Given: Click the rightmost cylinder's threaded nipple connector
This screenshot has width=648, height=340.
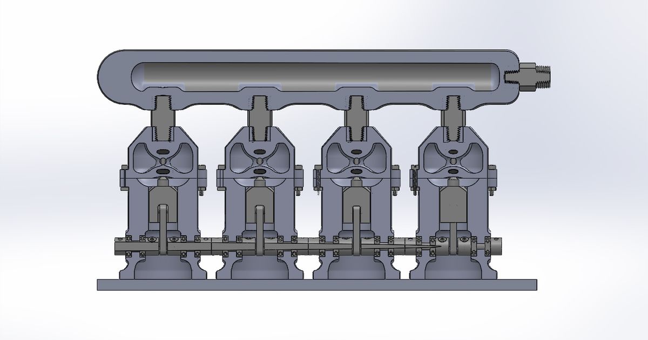Looking at the screenshot, I should pos(452,116).
